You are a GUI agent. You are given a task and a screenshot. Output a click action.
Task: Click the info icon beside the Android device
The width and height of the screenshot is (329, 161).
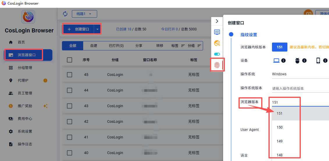tap(304, 61)
